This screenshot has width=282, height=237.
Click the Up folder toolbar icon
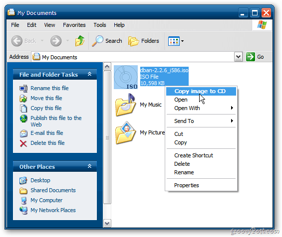tap(80, 41)
